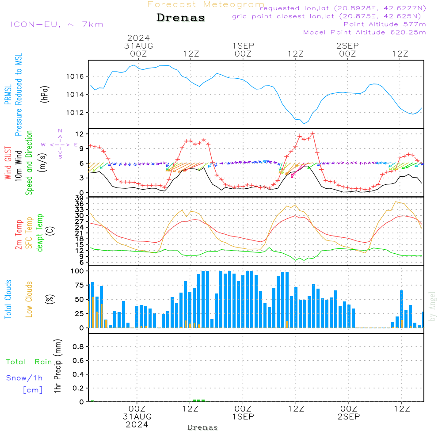
Task: Click the 'SFC Temp' orange label
Action: click(x=29, y=233)
